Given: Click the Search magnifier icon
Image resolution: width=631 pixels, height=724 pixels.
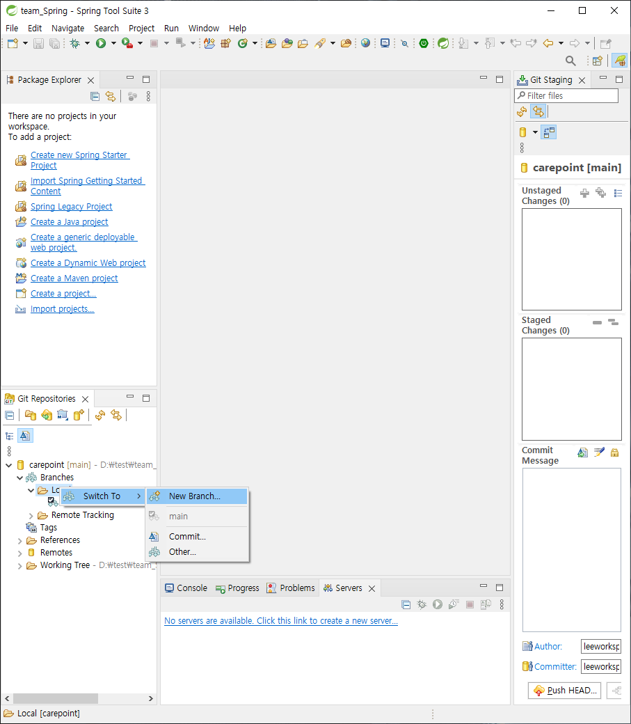Looking at the screenshot, I should pos(570,61).
